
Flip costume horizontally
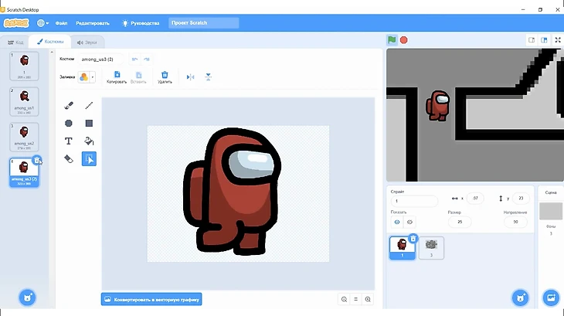coord(191,76)
